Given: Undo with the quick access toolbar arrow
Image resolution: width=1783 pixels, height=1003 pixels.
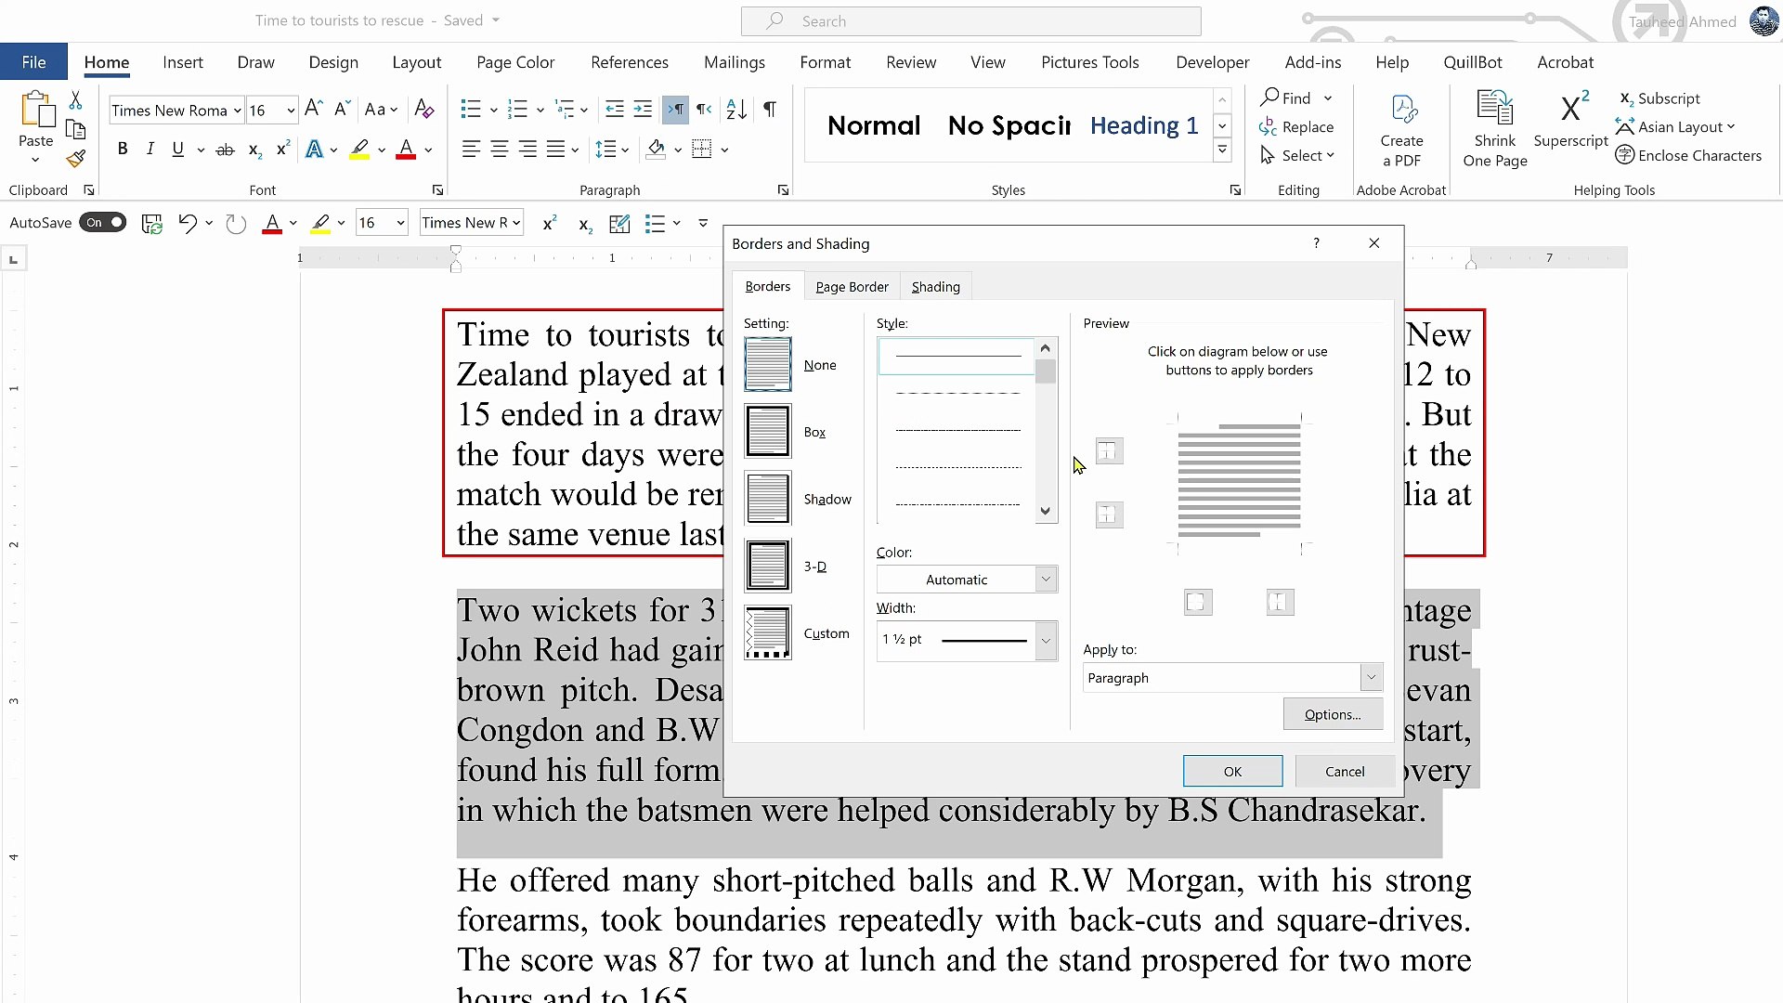Looking at the screenshot, I should (x=188, y=223).
